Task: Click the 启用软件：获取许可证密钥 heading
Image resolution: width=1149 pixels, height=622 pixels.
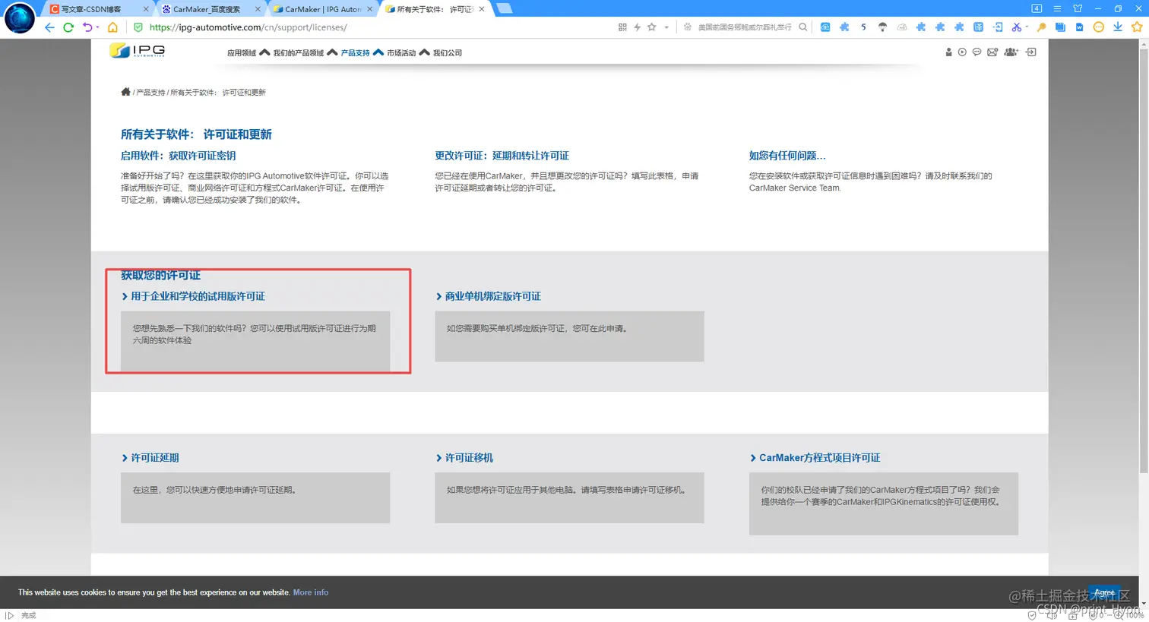Action: pos(178,156)
